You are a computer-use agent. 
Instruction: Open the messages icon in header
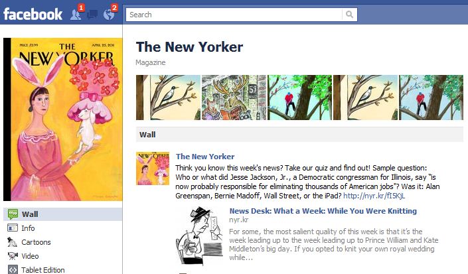tap(93, 15)
